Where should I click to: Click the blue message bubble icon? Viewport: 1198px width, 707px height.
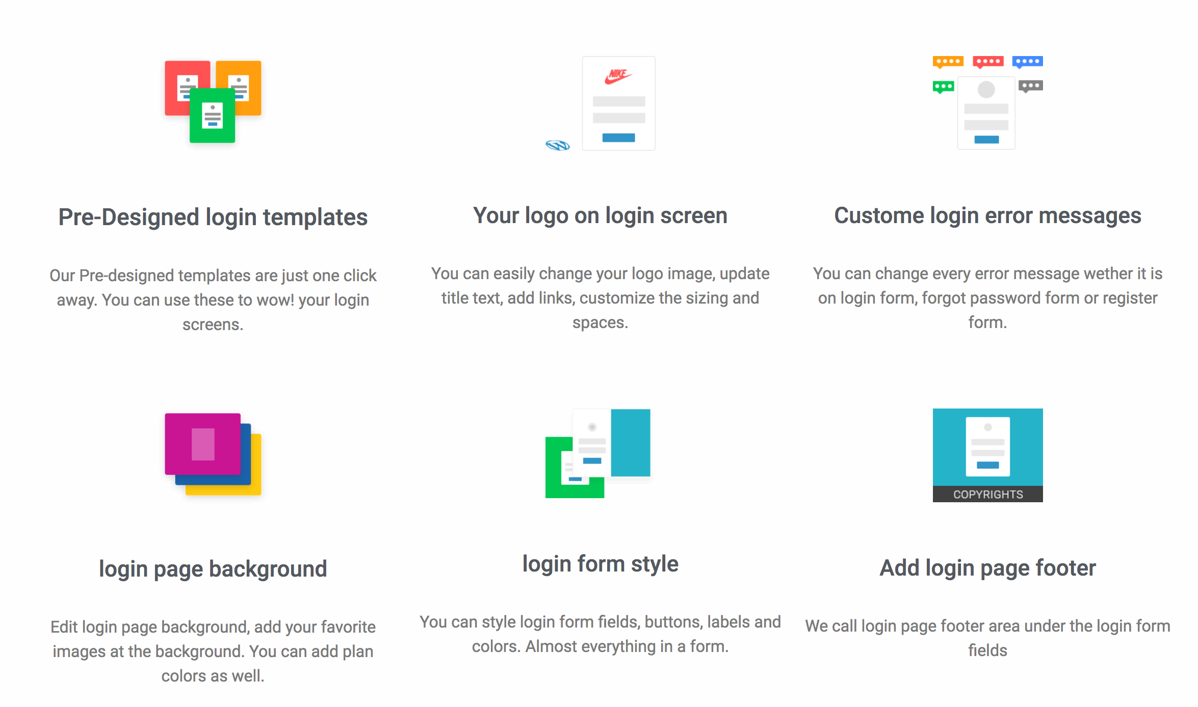click(1027, 62)
